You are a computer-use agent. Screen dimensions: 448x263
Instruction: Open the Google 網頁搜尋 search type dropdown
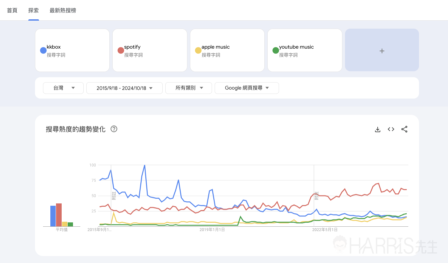click(x=247, y=88)
